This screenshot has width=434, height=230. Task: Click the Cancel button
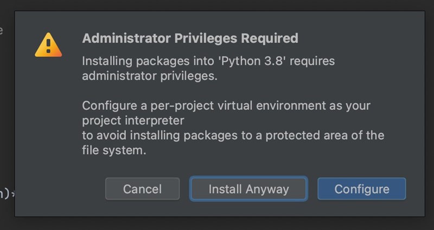(142, 189)
